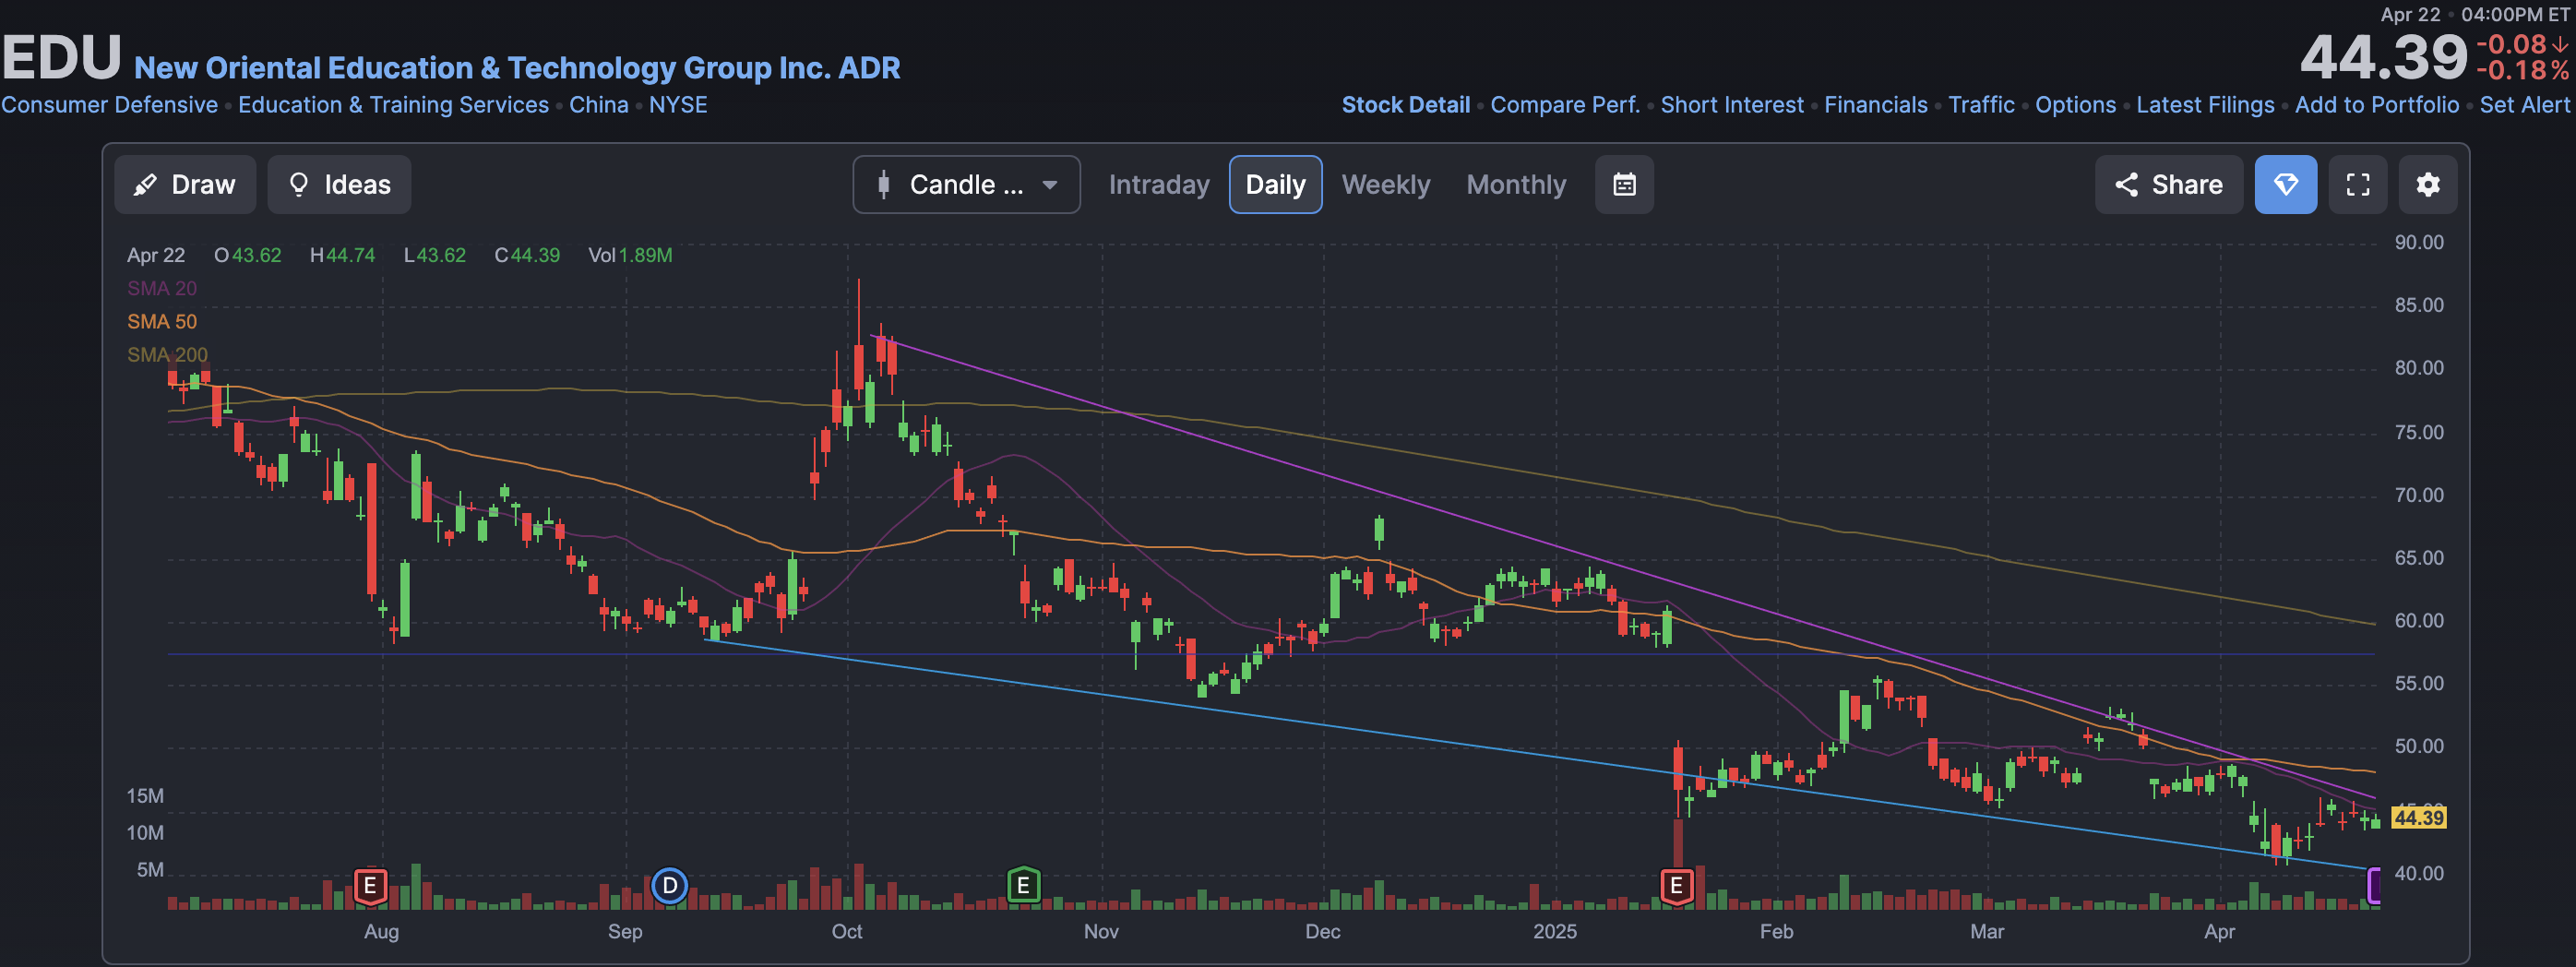The height and width of the screenshot is (967, 2576).
Task: Click the purple marker at chart's right edge
Action: (x=2374, y=885)
